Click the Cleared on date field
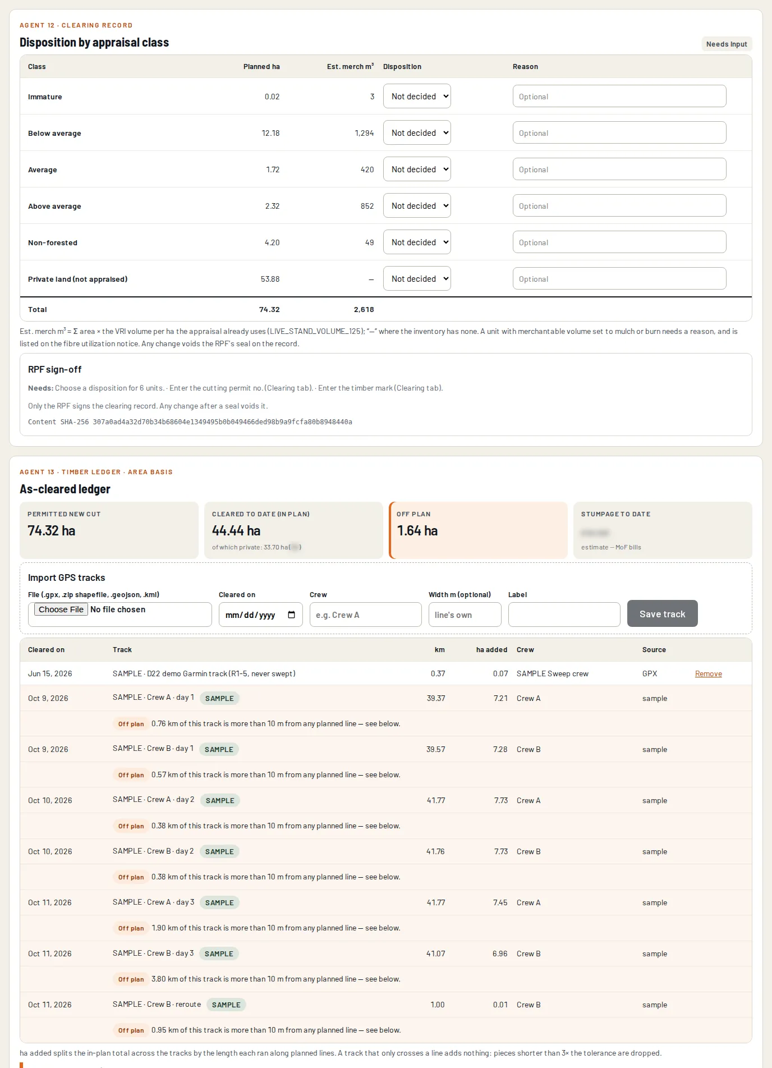The height and width of the screenshot is (1068, 772). 260,615
